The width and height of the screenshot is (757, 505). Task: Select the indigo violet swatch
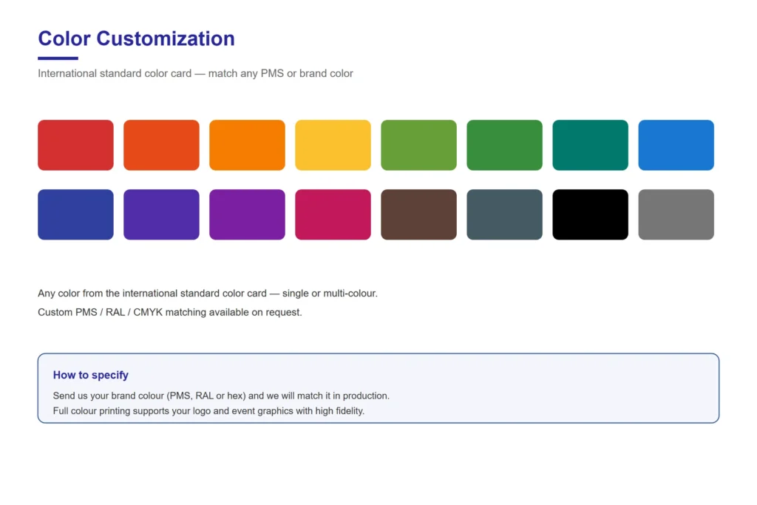pyautogui.click(x=161, y=214)
